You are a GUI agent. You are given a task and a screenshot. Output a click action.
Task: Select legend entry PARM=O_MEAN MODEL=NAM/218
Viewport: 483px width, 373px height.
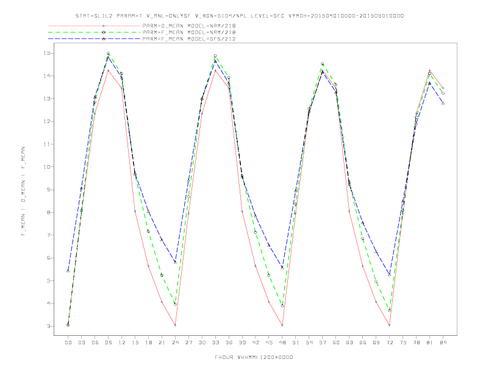tap(189, 26)
